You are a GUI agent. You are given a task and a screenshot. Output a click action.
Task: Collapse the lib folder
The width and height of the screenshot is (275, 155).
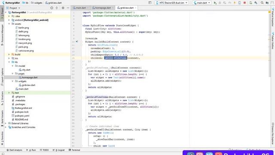pos(9,62)
